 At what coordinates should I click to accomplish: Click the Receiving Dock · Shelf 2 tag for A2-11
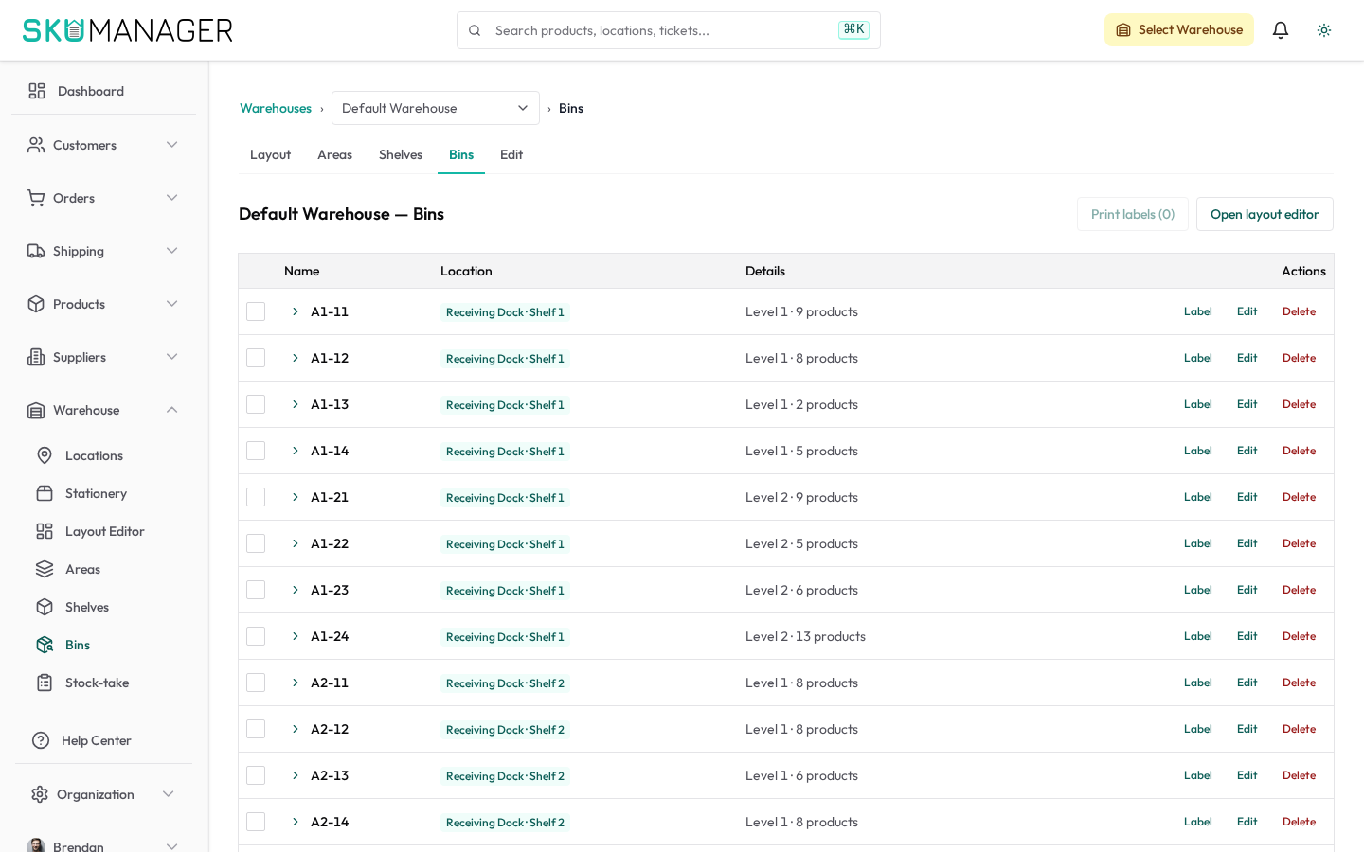coord(505,683)
